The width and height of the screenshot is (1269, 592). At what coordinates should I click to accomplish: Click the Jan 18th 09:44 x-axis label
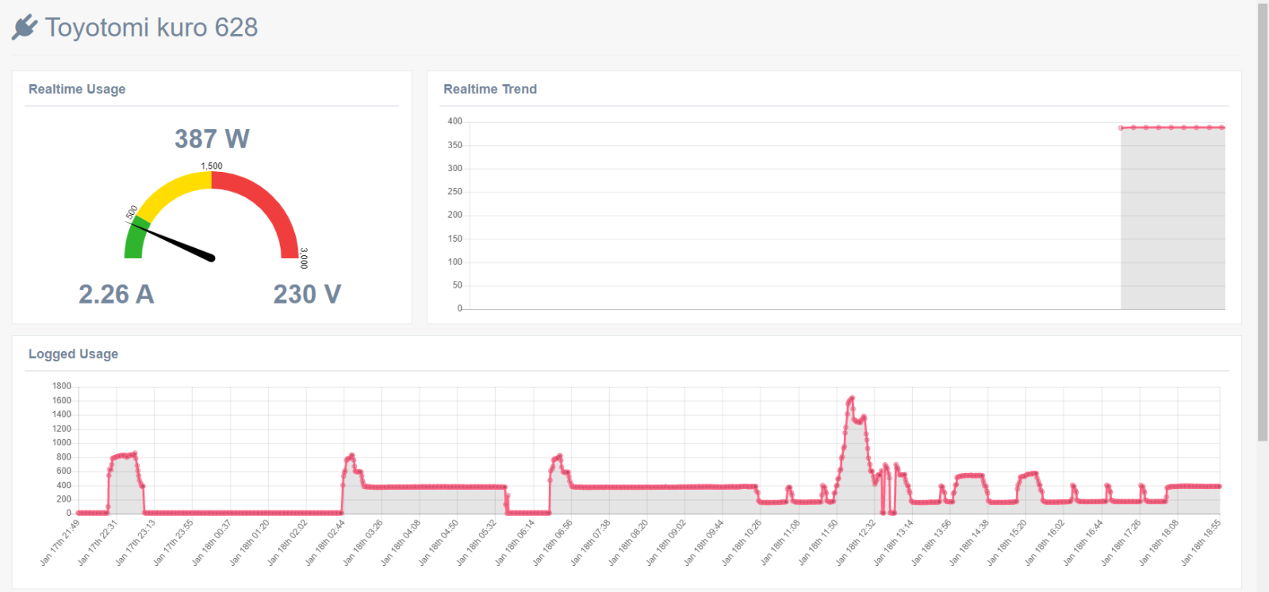704,543
